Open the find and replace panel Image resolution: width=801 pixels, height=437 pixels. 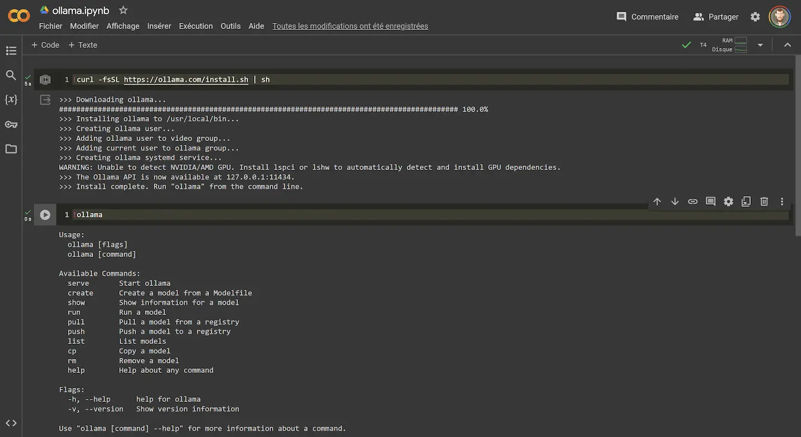(11, 75)
